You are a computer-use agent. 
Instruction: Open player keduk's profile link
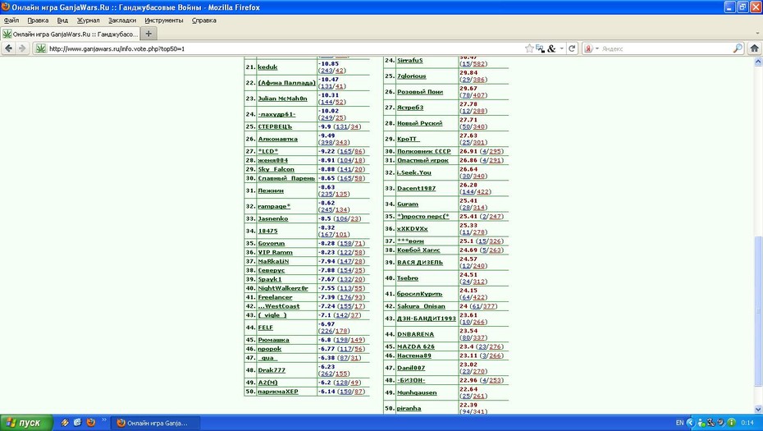point(267,67)
